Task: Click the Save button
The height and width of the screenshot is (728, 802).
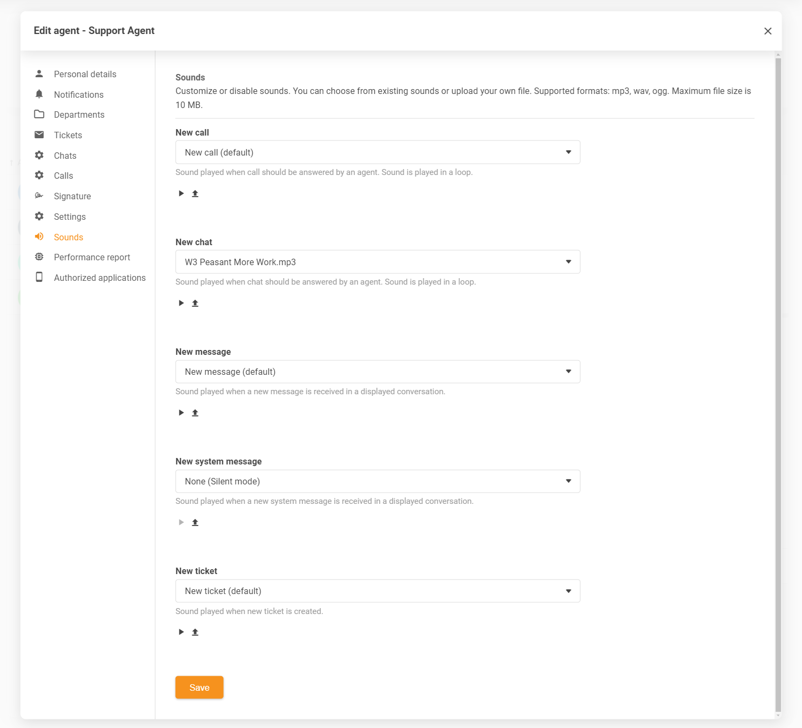Action: click(x=199, y=687)
